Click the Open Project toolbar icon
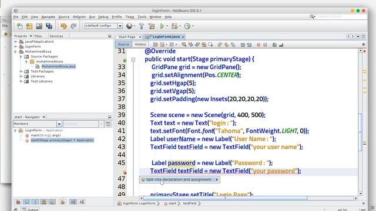Image resolution: width=376 pixels, height=211 pixels. pos(39,26)
